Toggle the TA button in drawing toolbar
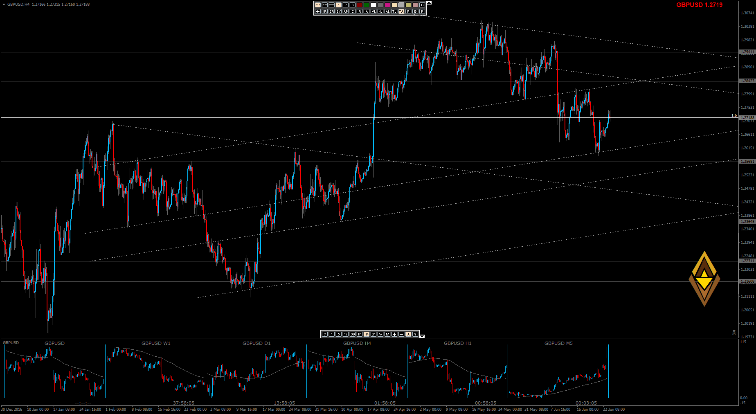Viewport: 756px width, 414px height. click(401, 11)
